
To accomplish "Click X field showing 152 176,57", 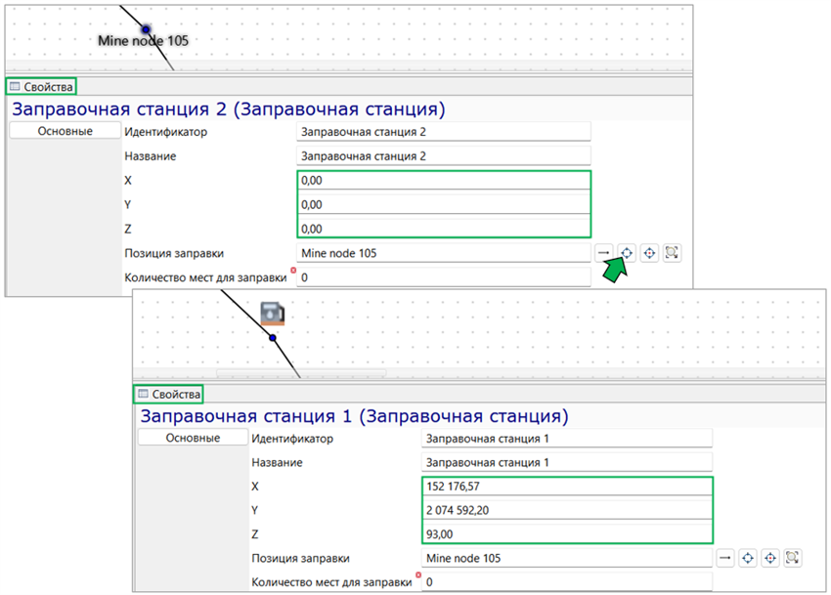I will coord(567,486).
